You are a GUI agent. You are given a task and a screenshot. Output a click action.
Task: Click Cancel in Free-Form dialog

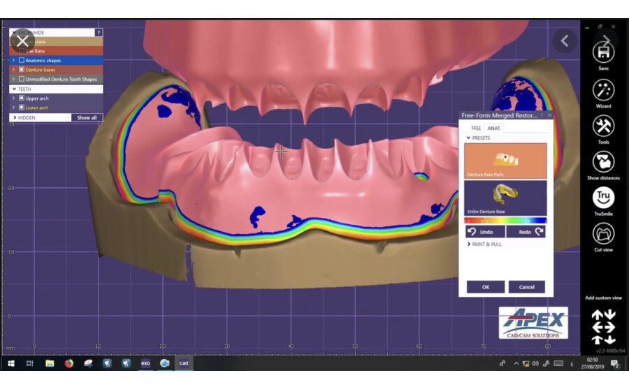(526, 287)
